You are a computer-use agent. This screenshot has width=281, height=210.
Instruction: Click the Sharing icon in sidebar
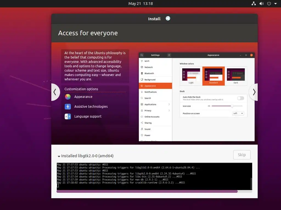[142, 123]
